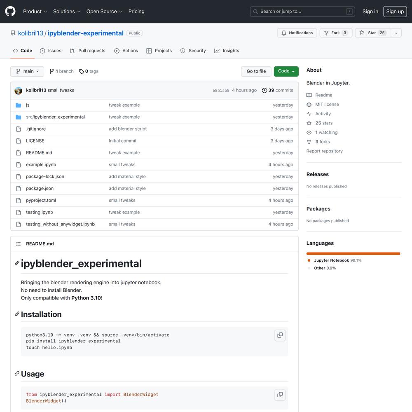Click anchor link icon beside Usage heading
Screen dimensions: 412x412
click(17, 373)
